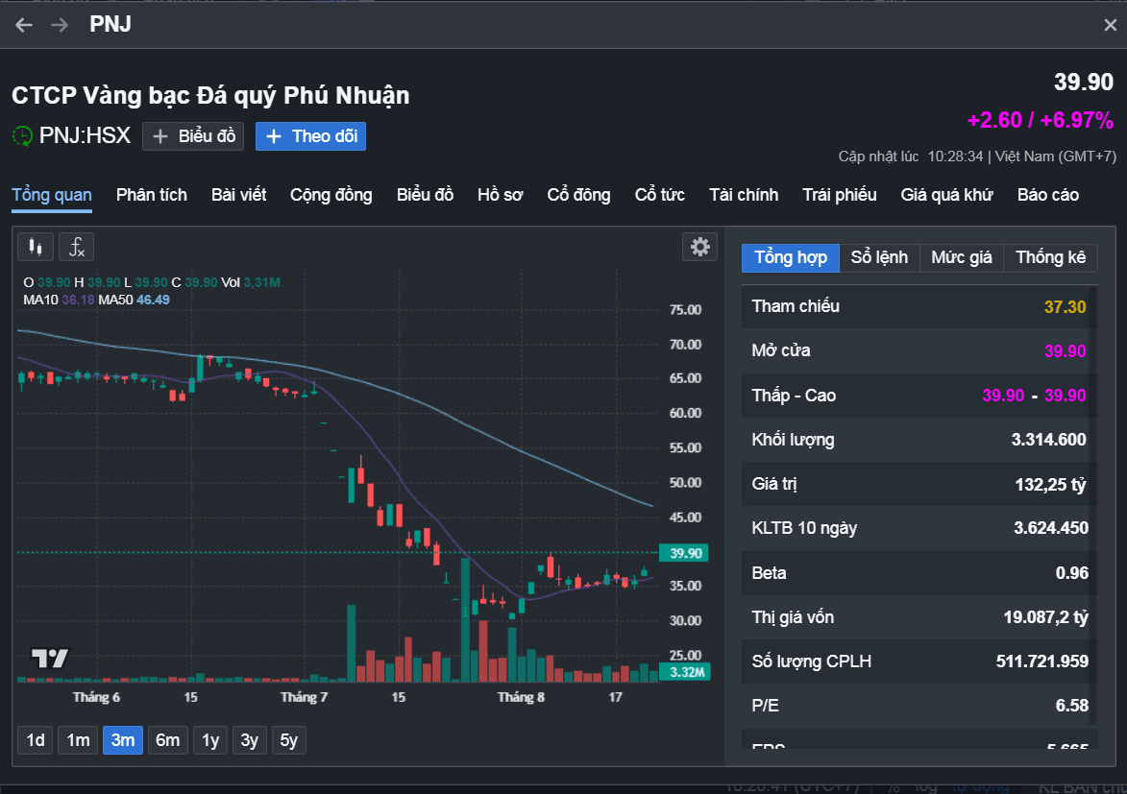Select the 1d time range
The height and width of the screenshot is (794, 1127).
tap(36, 740)
